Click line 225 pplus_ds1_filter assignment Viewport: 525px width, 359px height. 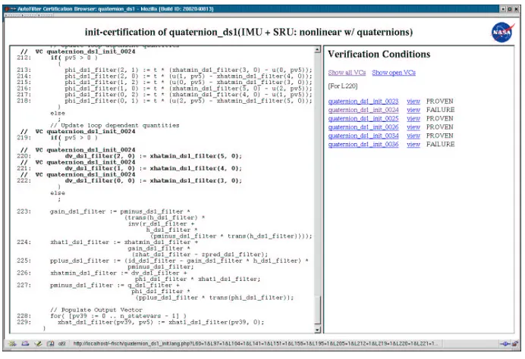coord(179,264)
